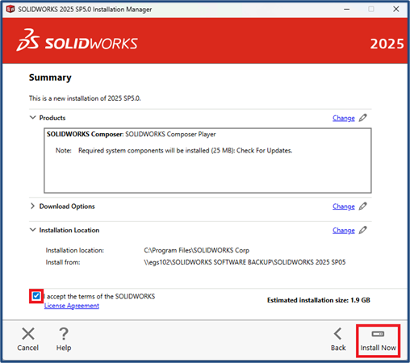The width and height of the screenshot is (410, 363).
Task: Open Help for the Installation Manager
Action: point(64,340)
